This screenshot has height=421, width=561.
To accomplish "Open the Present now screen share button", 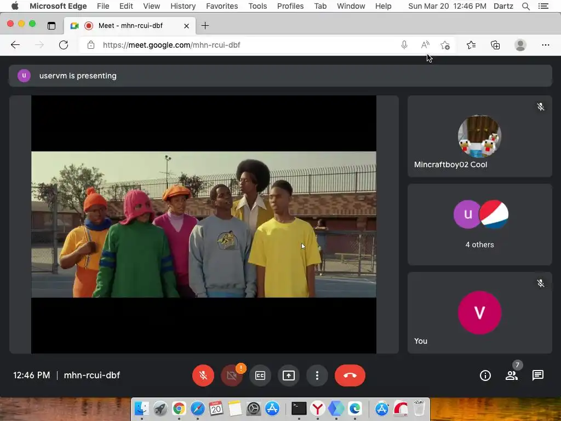I will click(288, 375).
